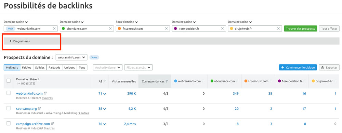Click the Trouver des prospects button
342x133 pixels.
pyautogui.click(x=300, y=29)
